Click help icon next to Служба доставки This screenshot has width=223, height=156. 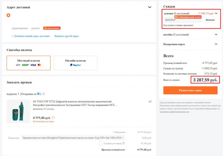[123, 143]
